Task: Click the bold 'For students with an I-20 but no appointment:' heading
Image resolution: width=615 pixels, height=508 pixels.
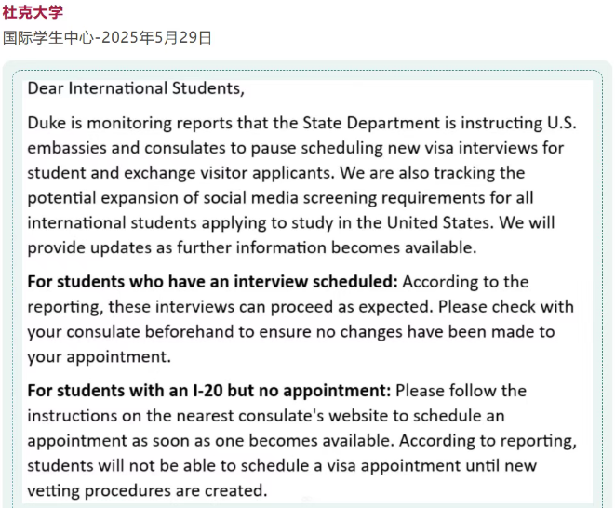Action: pyautogui.click(x=209, y=391)
